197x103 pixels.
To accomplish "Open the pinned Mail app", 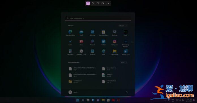I will pos(82,33).
